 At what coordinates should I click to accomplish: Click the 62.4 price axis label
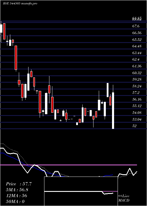pos(136,59)
